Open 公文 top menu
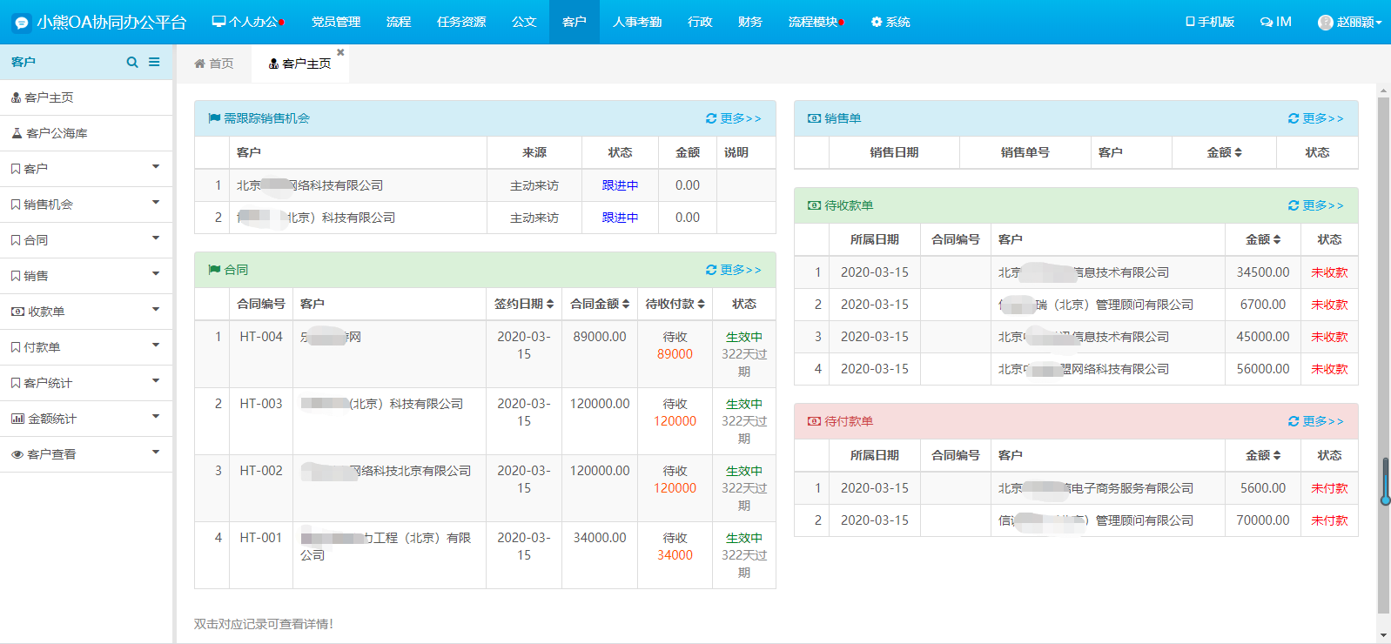The height and width of the screenshot is (644, 1391). pos(524,22)
